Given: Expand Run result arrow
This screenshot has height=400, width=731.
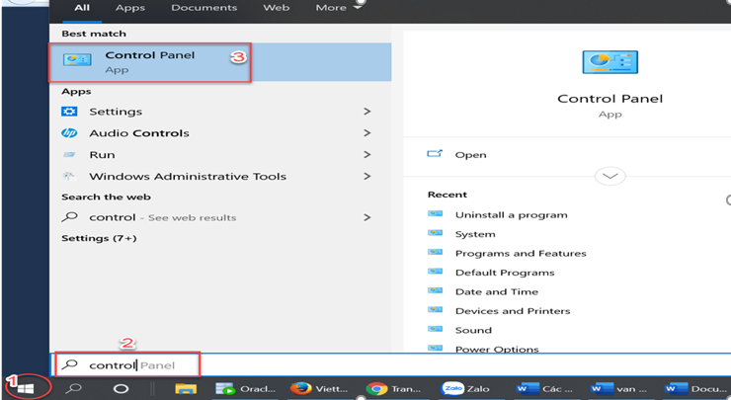Looking at the screenshot, I should (367, 154).
